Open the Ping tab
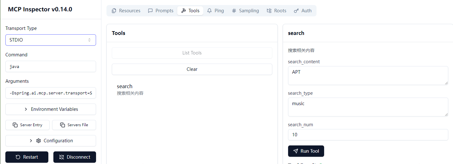This screenshot has height=164, width=453. [215, 11]
